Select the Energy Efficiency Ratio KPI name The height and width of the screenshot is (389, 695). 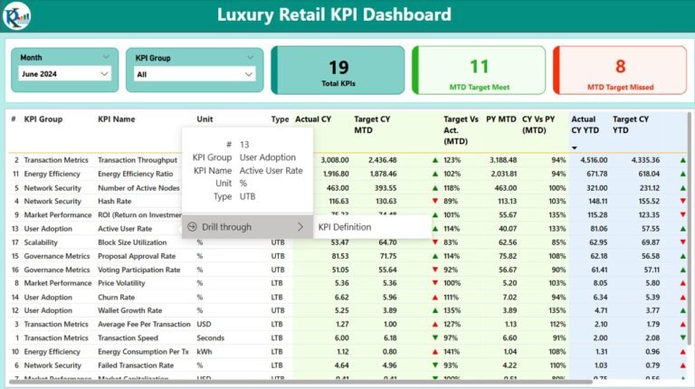(133, 174)
